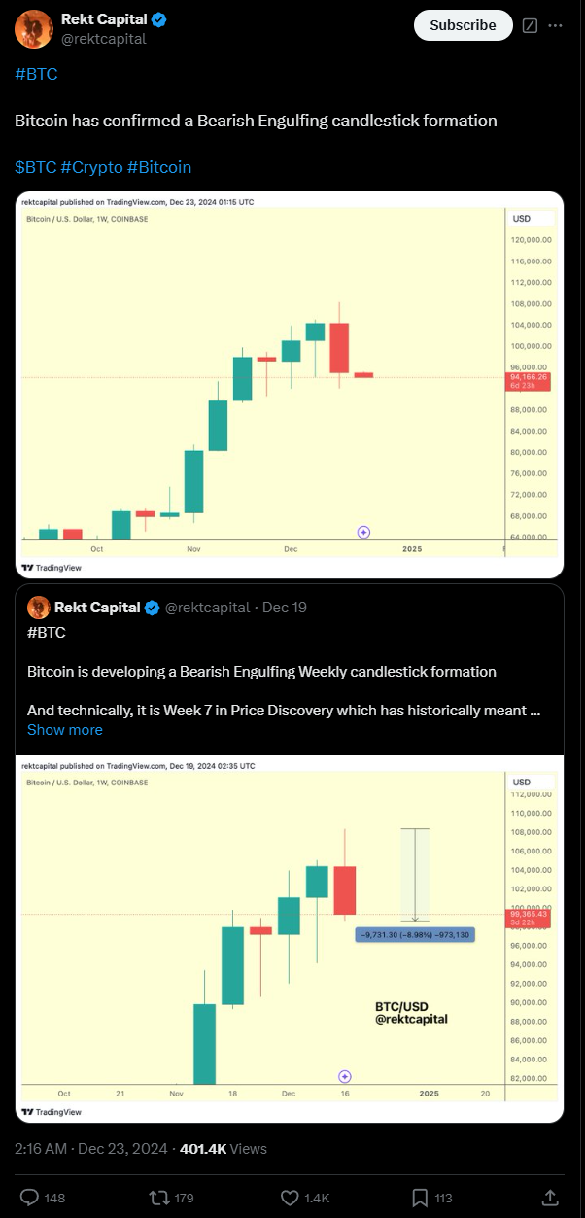This screenshot has height=1218, width=585.
Task: Open the #Crypto hashtag
Action: pos(91,167)
